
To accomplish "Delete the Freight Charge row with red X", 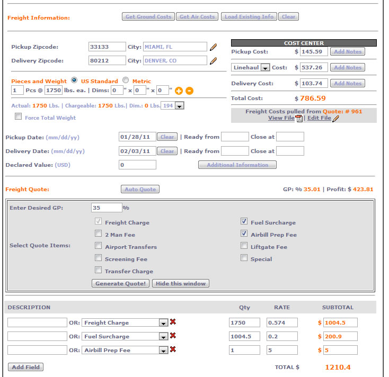I will (x=173, y=322).
